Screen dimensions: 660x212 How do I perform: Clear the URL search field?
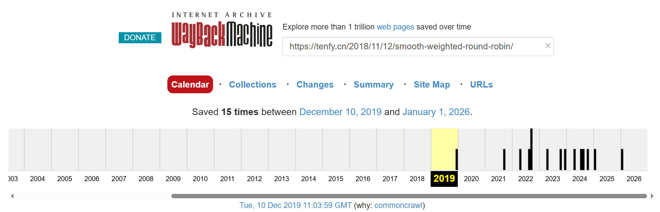(x=548, y=46)
